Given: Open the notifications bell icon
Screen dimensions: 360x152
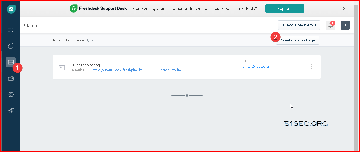Looking at the screenshot, I should (330, 25).
